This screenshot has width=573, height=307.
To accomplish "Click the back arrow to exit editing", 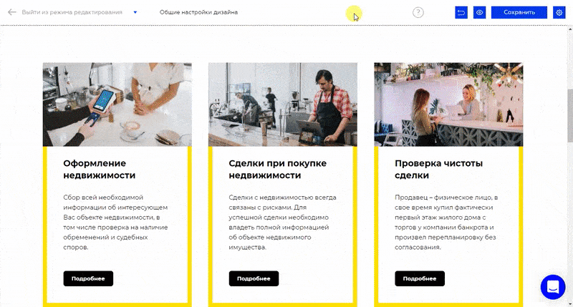I will point(11,12).
